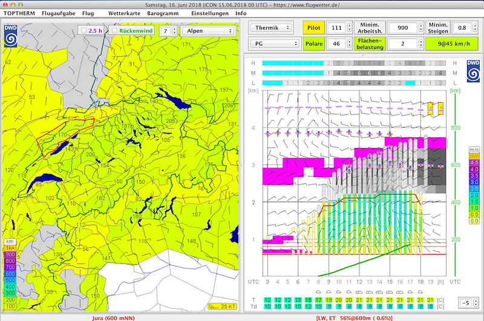Click region value 157 on the map
Screen dimensions: 484x321
click(x=196, y=215)
